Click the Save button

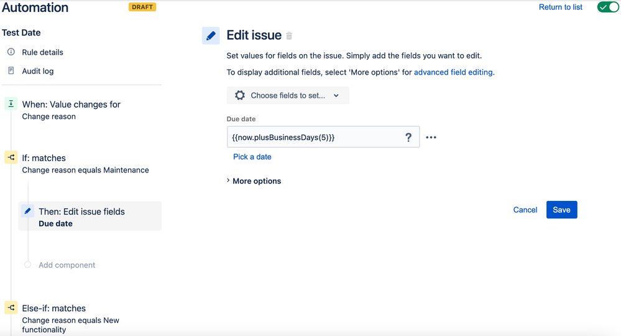(x=561, y=210)
